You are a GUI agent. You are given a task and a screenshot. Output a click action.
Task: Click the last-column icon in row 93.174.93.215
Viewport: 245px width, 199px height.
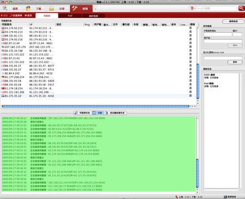tap(191, 28)
